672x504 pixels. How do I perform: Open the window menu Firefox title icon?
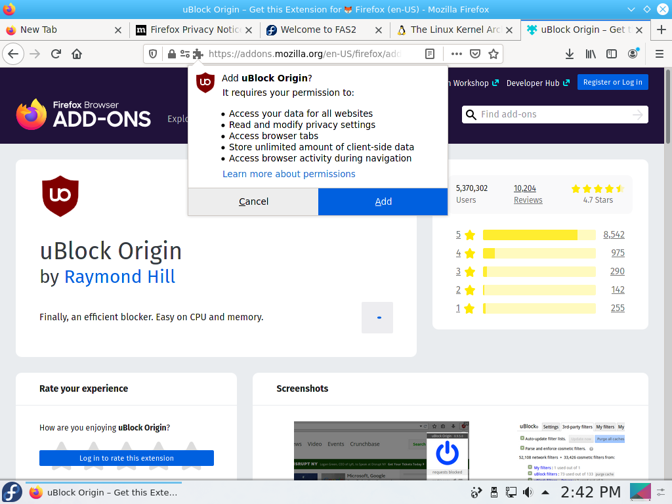click(x=9, y=9)
